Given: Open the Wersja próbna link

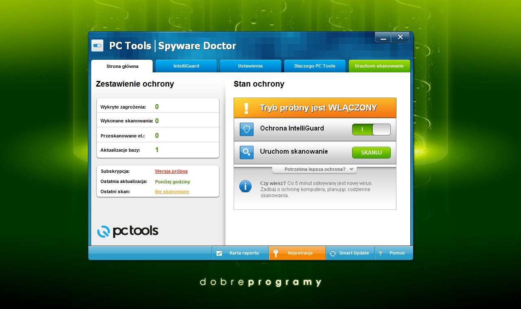Looking at the screenshot, I should 171,171.
